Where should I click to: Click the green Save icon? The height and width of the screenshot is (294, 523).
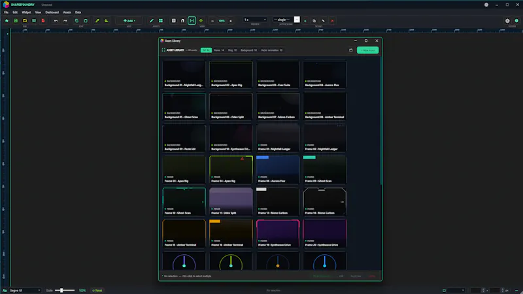coord(16,21)
